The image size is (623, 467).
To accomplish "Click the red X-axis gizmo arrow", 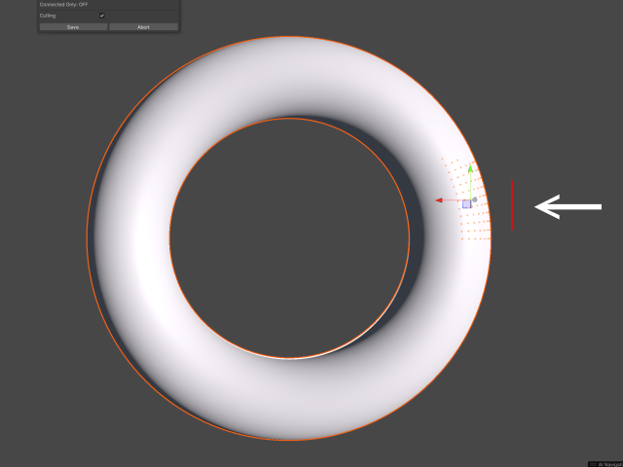I will click(x=440, y=200).
